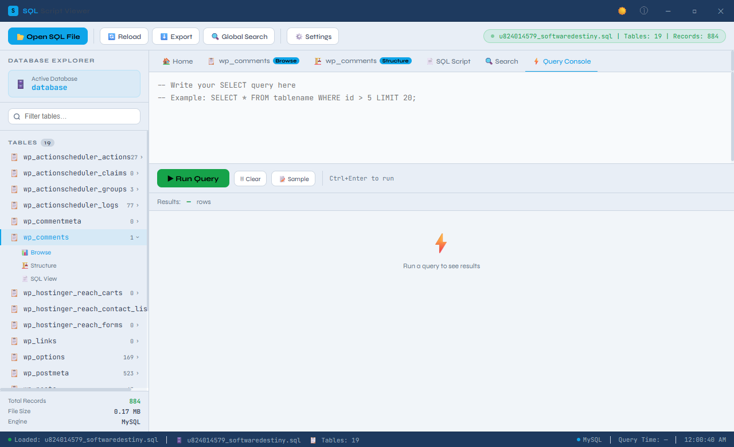Expand wp_actionscheduler_claims chevron
Screen dimensions: 734x447
(138, 173)
